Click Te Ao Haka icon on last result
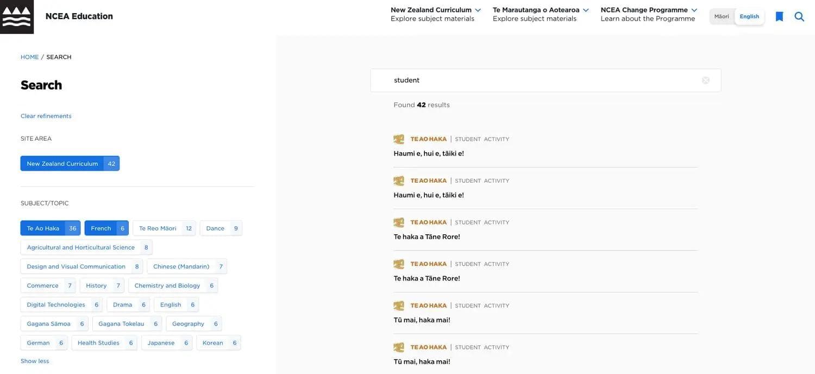Screen dimensions: 815x374 [399, 347]
